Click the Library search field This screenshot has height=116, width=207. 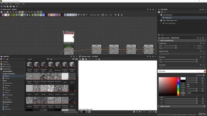coord(37,59)
